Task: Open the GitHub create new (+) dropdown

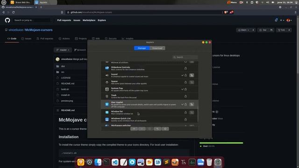Action: coord(282,20)
